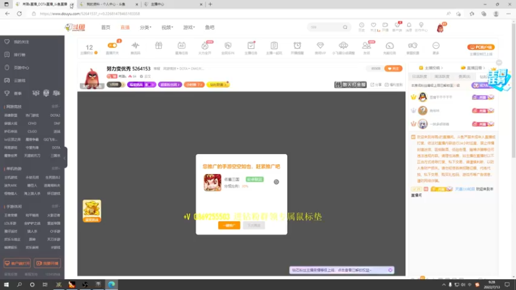Screen dimensions: 516x290
Task: Expand the 游戏 dropdown menu
Action: [189, 27]
